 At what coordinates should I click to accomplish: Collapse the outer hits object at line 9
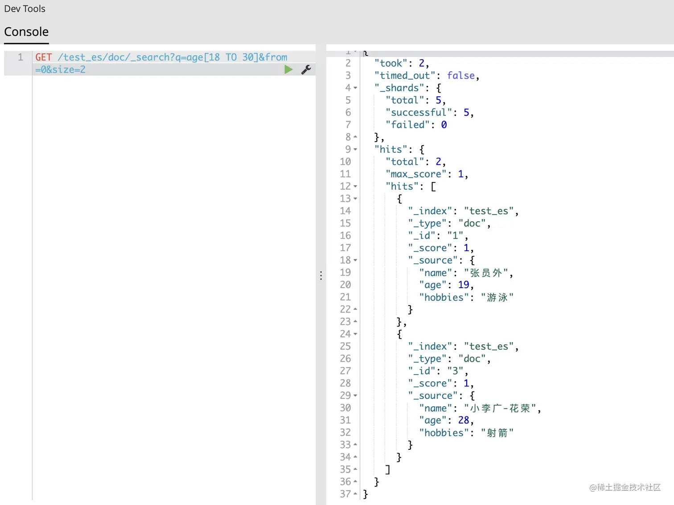click(x=355, y=150)
